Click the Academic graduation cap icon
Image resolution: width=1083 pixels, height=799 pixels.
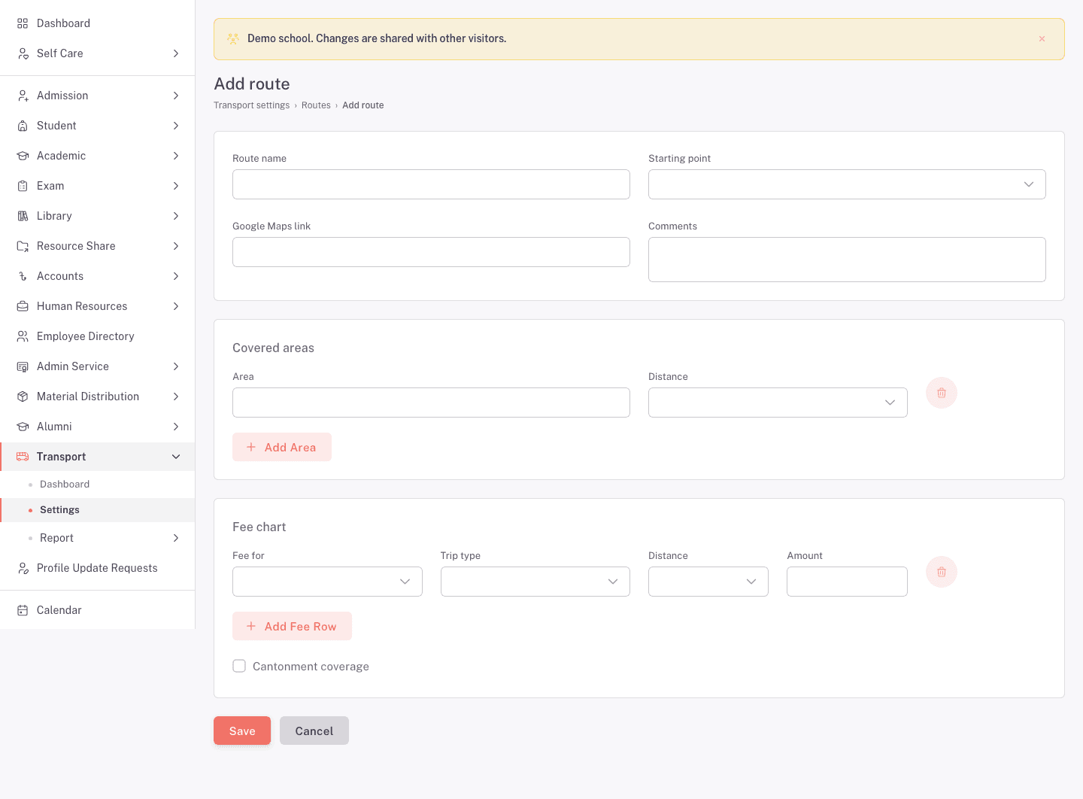(x=23, y=156)
